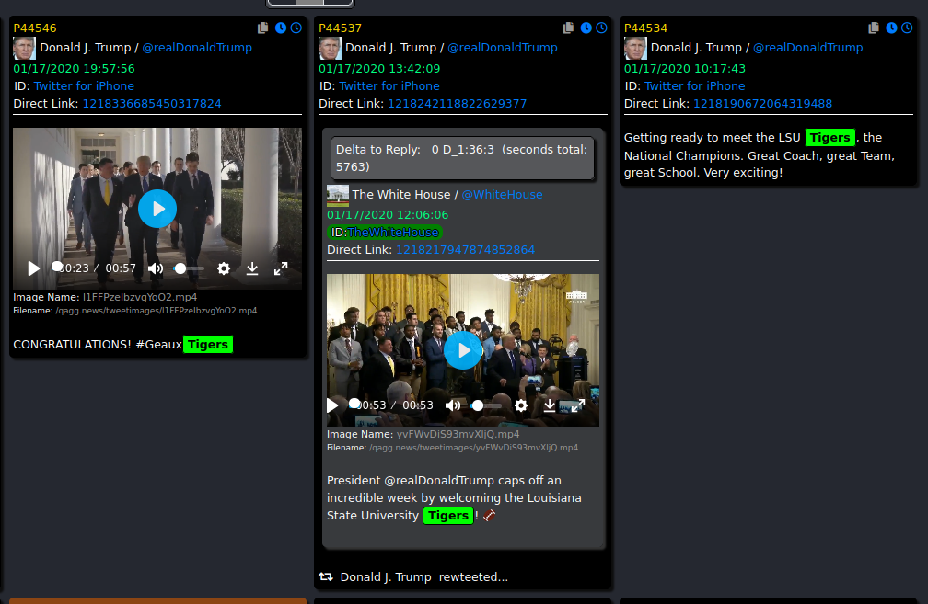Click the highlighted 'Tigers' tag after #Geaux
Viewport: 928px width, 604px height.
pyautogui.click(x=208, y=345)
